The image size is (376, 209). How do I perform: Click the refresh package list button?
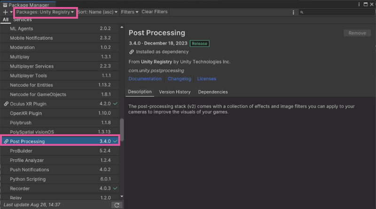(x=117, y=205)
